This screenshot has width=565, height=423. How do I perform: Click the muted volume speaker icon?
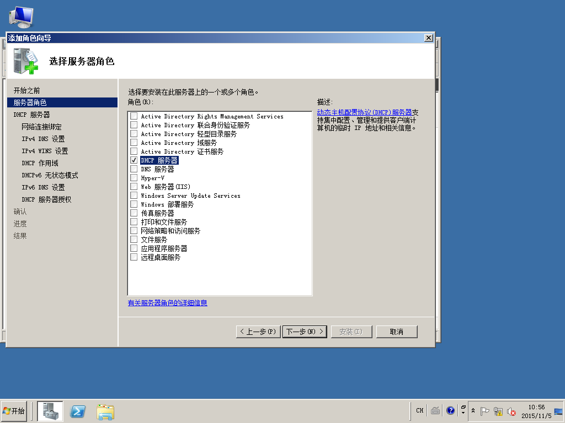(511, 411)
